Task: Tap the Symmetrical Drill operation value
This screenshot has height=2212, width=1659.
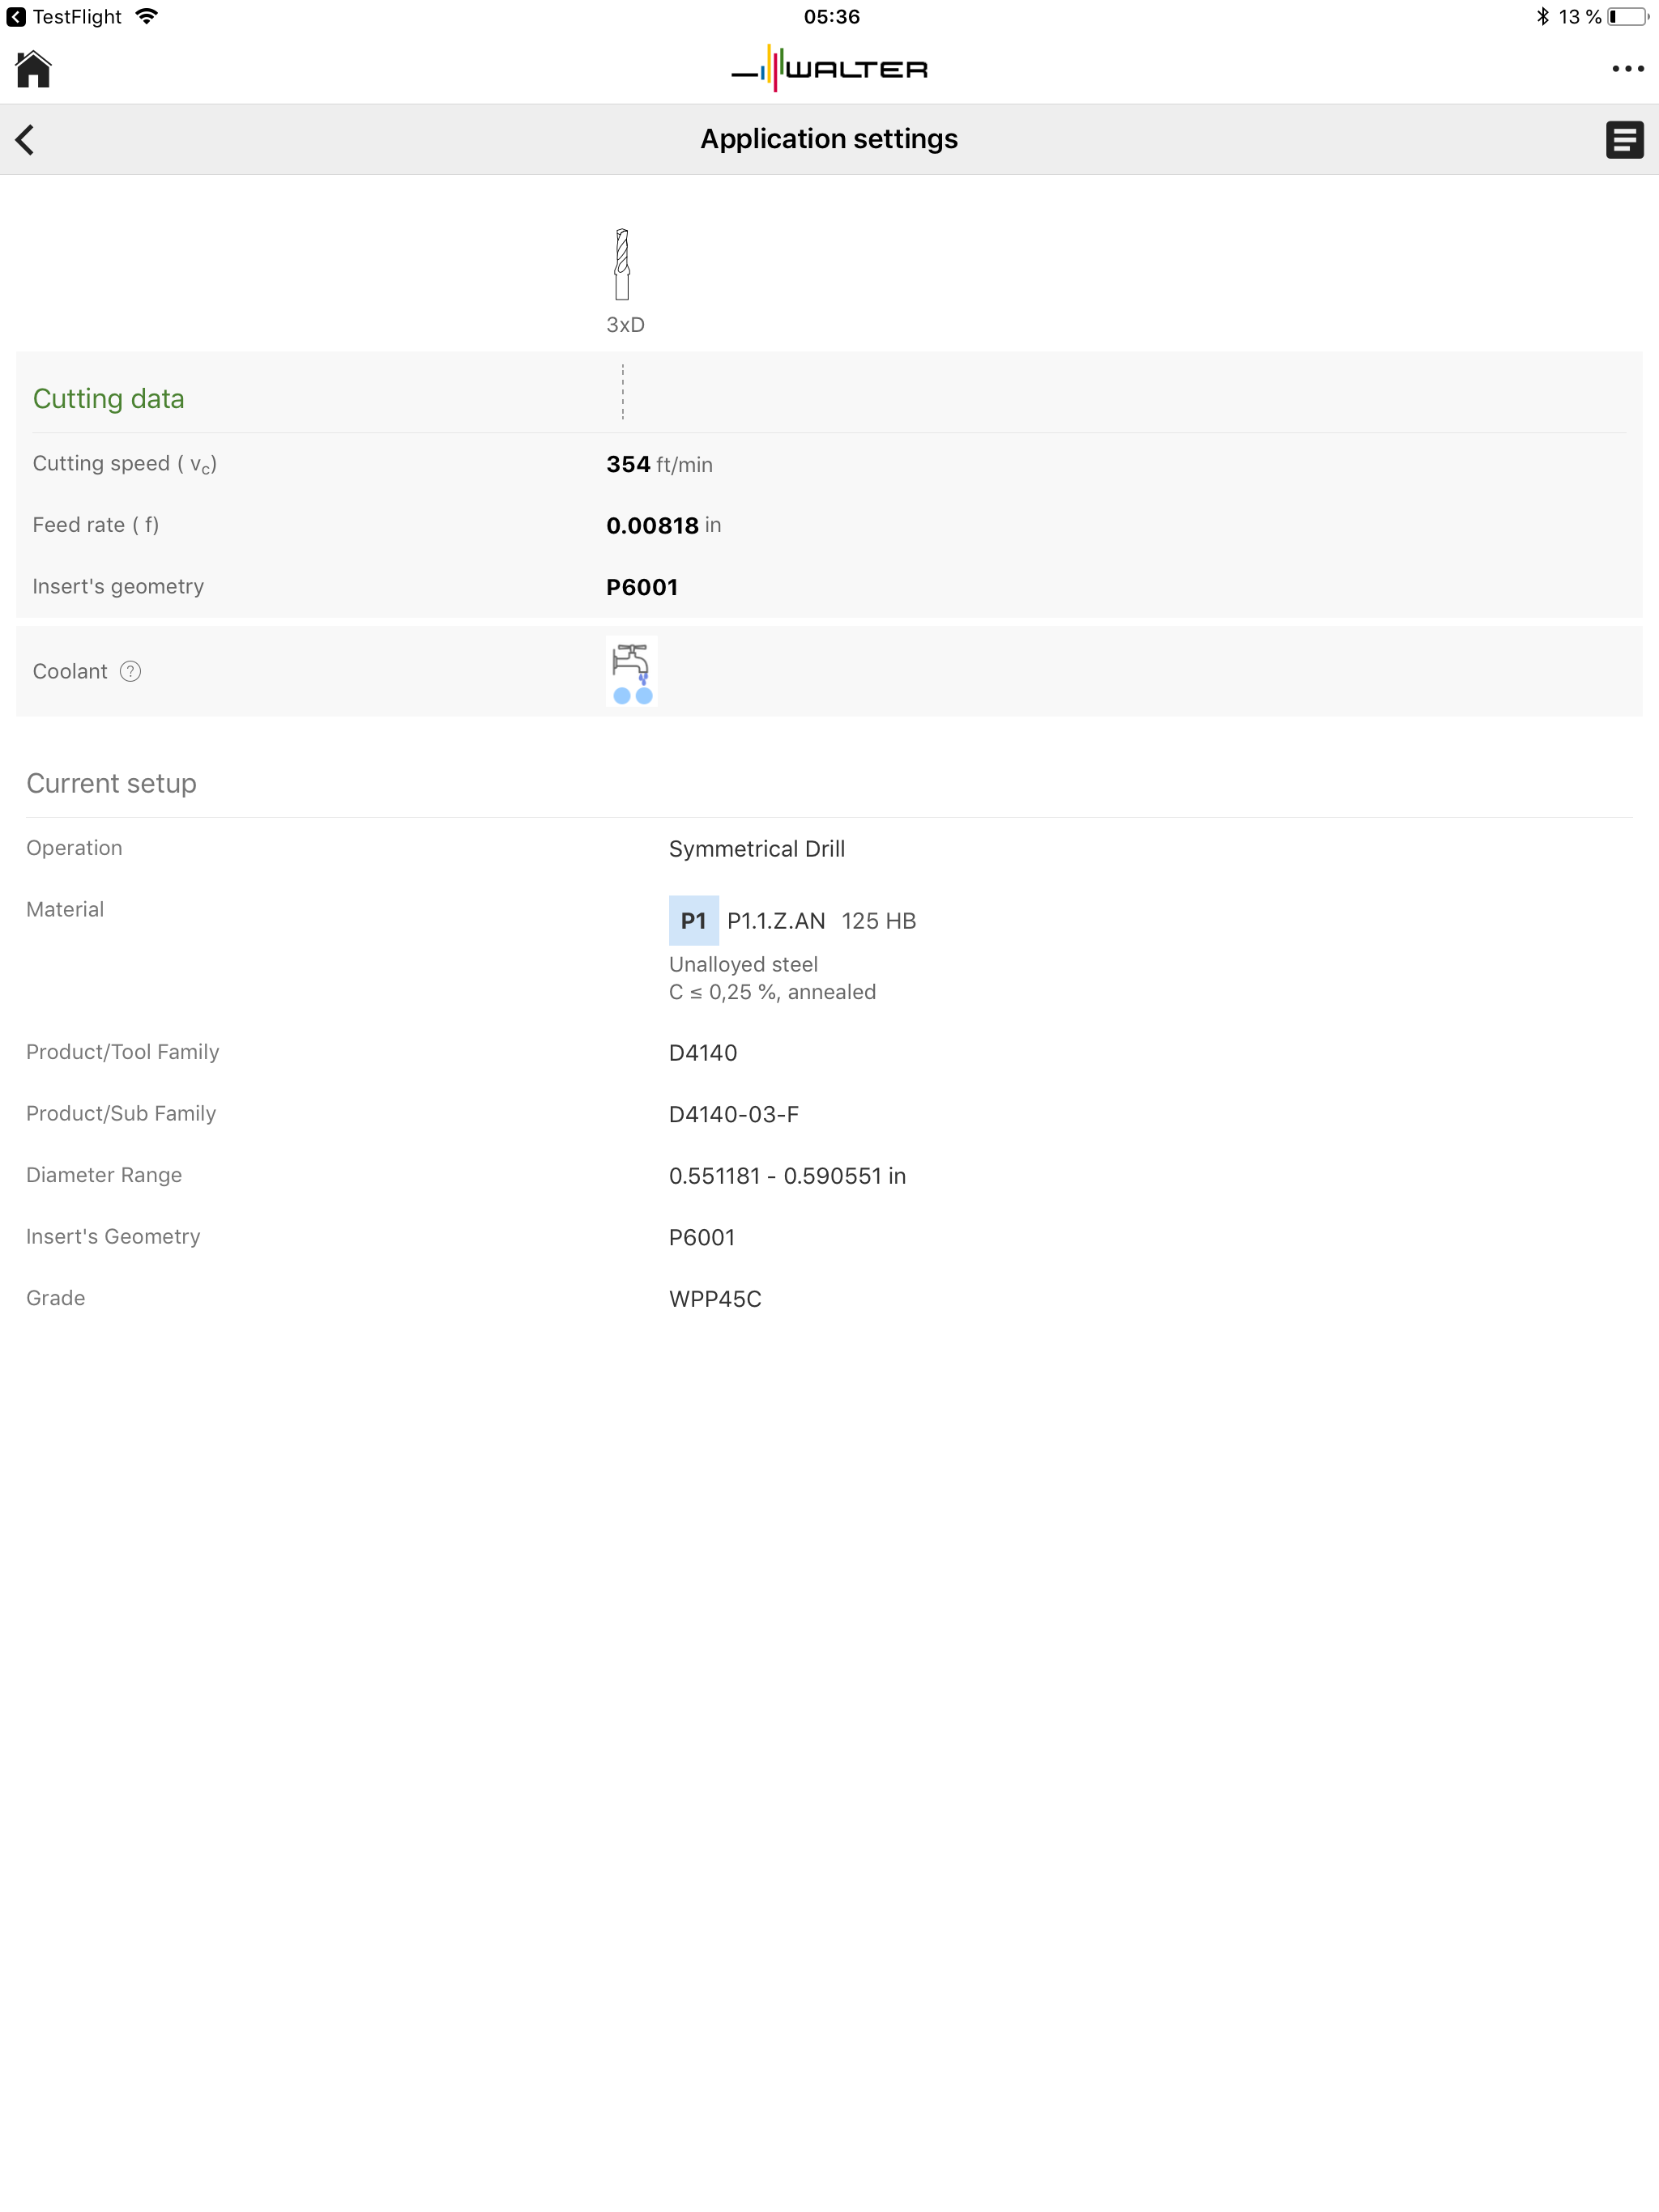Action: tap(757, 849)
